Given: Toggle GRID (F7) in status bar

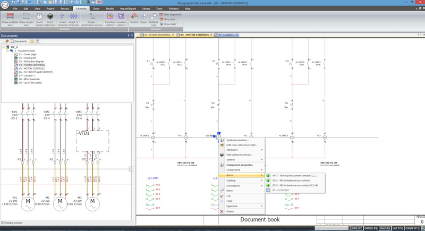Looking at the screenshot, I should [356, 228].
